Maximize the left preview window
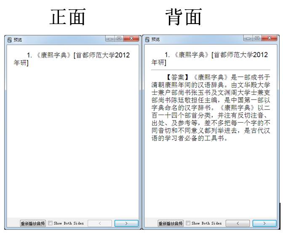The height and width of the screenshot is (234, 283). 119,38
